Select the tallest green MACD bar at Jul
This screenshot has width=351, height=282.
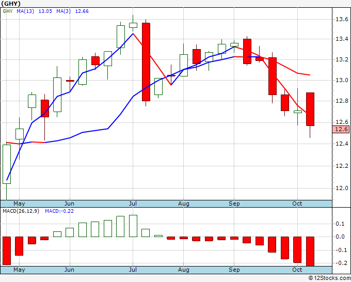pos(133,226)
